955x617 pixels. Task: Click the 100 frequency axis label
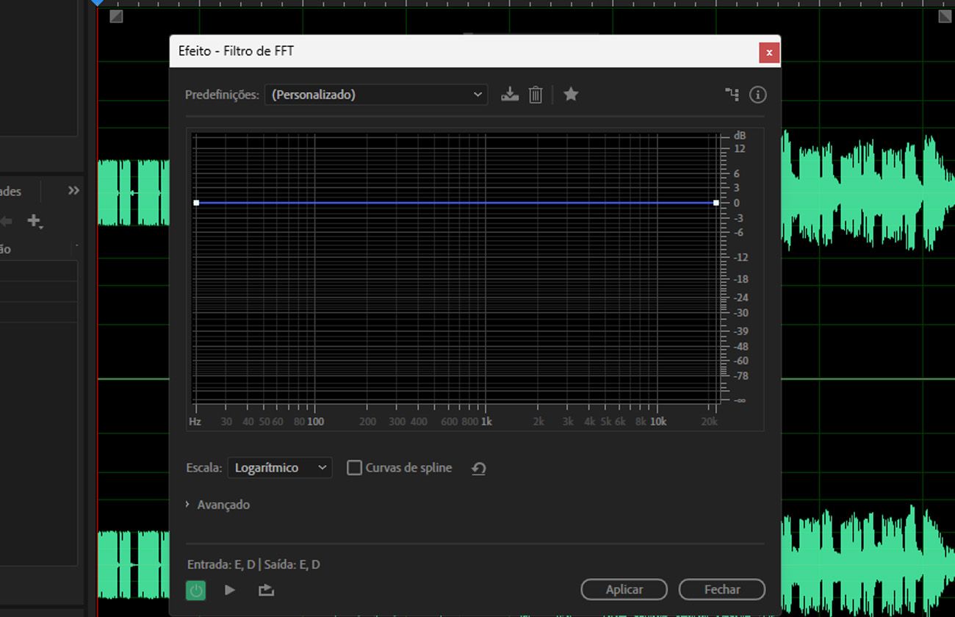(315, 422)
